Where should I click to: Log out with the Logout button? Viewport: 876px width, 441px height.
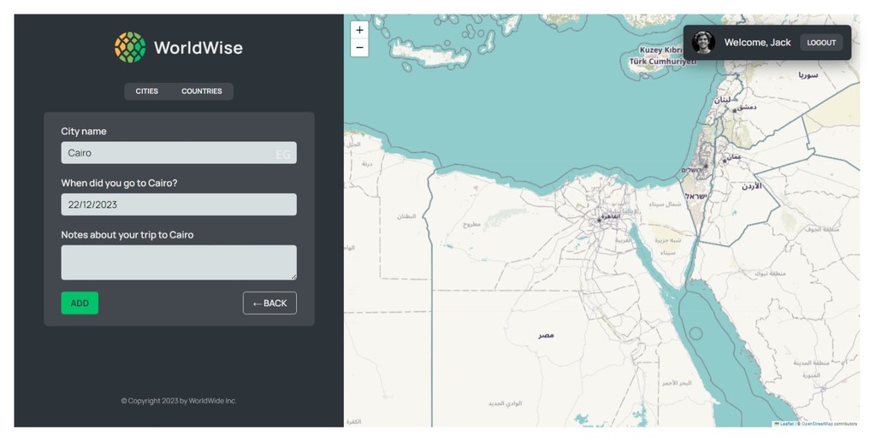pos(821,43)
